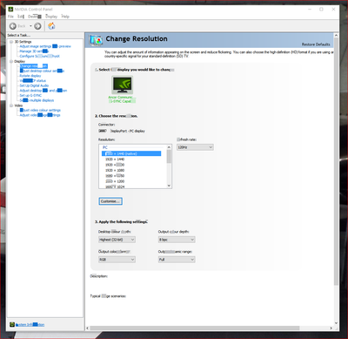
Task: Open Adjust video image settings
Action: [40, 115]
